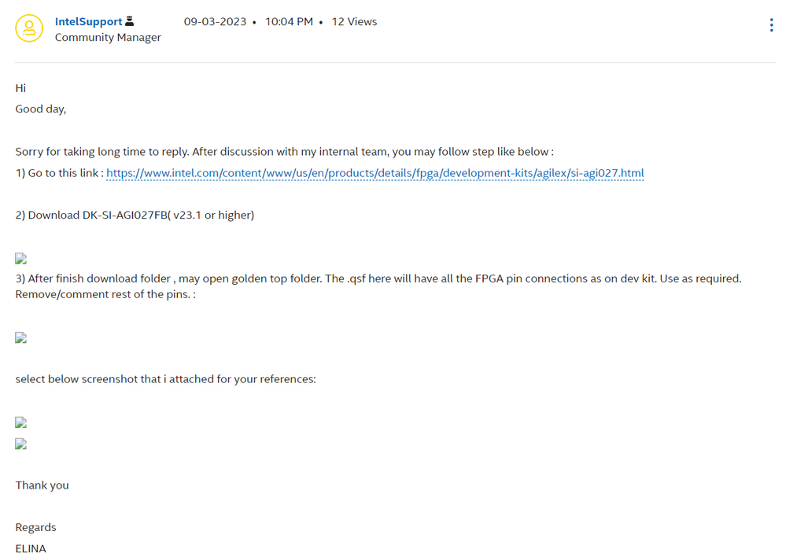Click the 12 Views counter

click(x=354, y=22)
